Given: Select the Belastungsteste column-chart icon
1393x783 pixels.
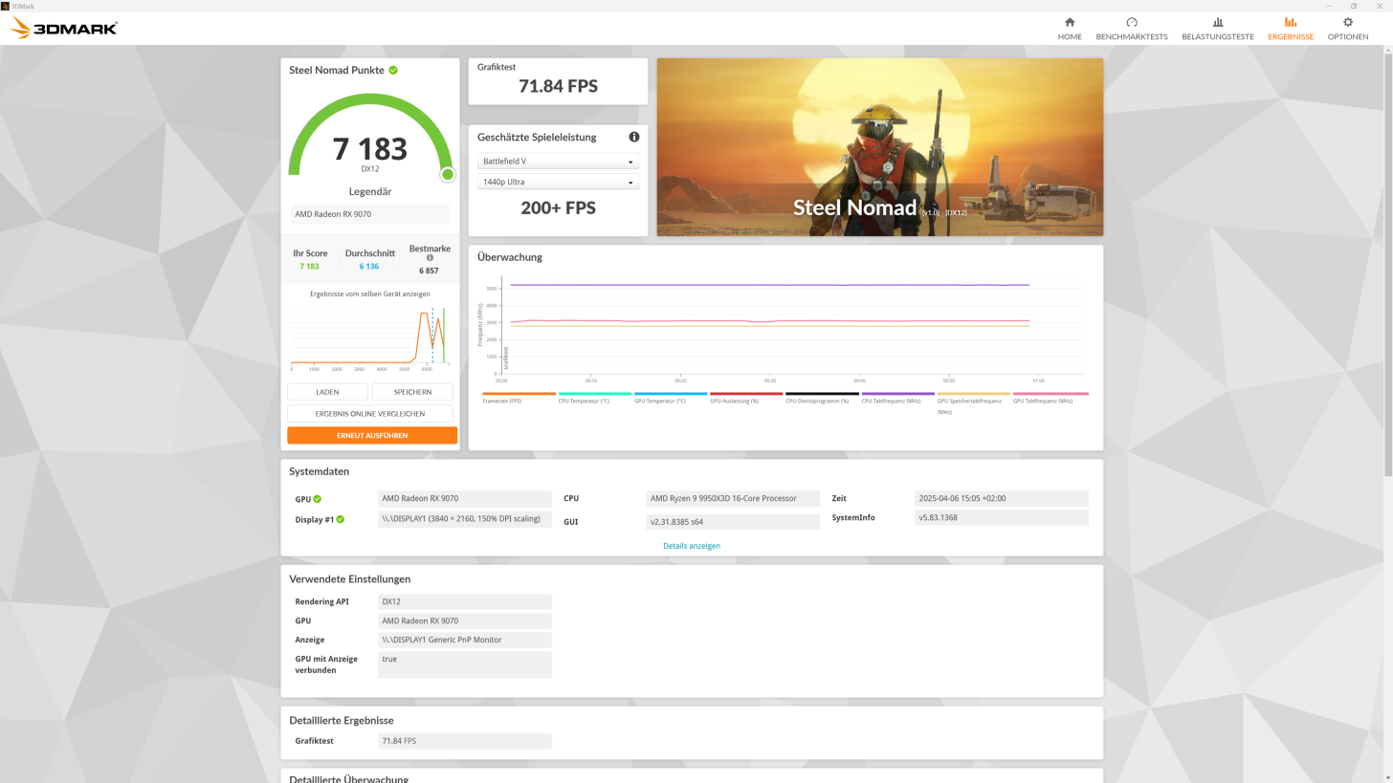Looking at the screenshot, I should (x=1217, y=21).
